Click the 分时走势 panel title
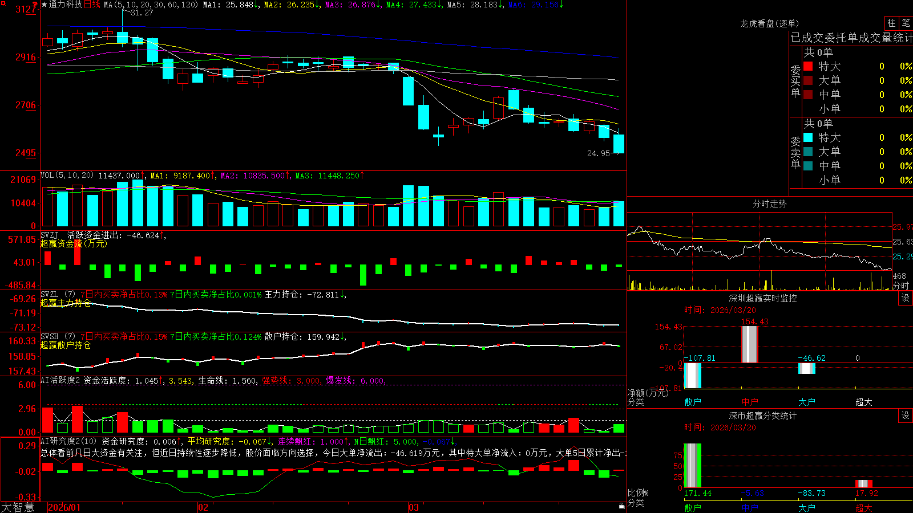 click(769, 203)
